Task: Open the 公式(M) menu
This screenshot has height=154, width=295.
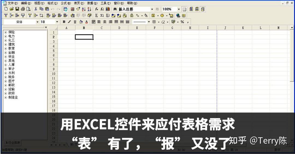Action: coord(66,3)
